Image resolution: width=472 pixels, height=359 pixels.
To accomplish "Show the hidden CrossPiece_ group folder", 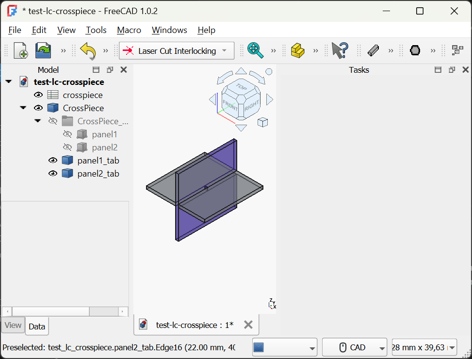I will click(x=53, y=121).
